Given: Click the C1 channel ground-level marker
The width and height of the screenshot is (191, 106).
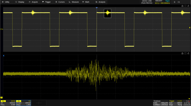Looking at the screenshot, I should [x=2, y=29].
